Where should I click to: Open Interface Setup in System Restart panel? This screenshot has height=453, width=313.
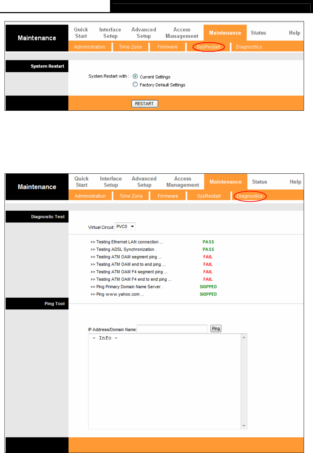click(110, 33)
